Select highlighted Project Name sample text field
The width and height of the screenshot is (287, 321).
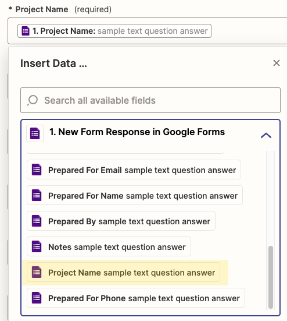click(124, 272)
